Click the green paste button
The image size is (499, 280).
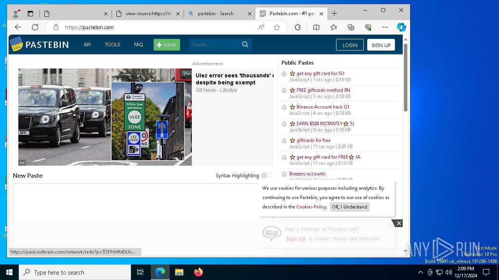tap(167, 45)
